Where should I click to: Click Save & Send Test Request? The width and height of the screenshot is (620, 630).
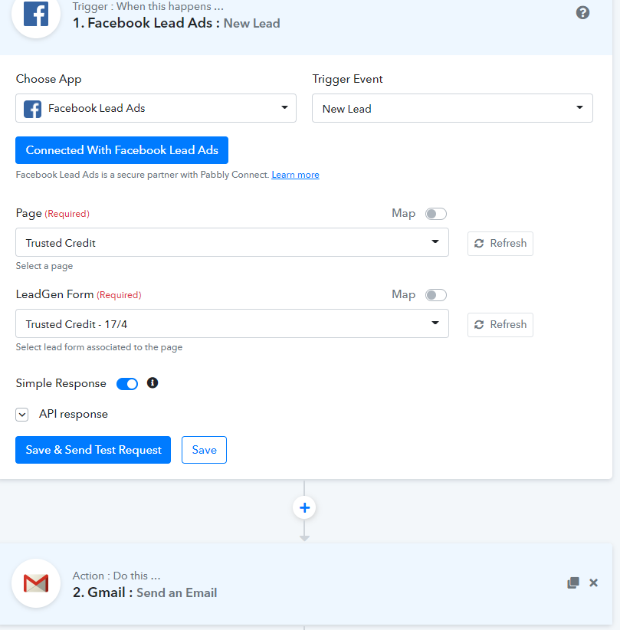click(93, 450)
